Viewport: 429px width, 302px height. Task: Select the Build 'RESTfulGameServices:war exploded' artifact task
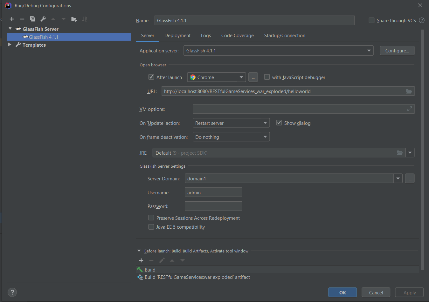(277, 277)
